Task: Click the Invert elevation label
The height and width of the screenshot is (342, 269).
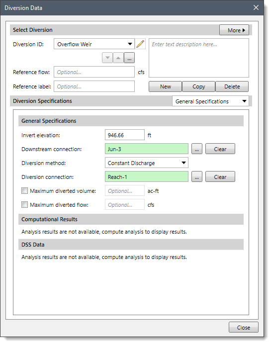Action: pyautogui.click(x=41, y=135)
